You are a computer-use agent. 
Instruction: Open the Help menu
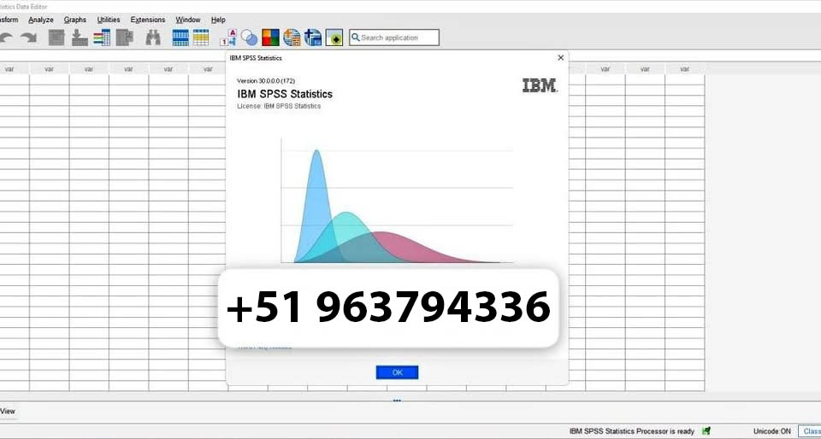click(218, 20)
